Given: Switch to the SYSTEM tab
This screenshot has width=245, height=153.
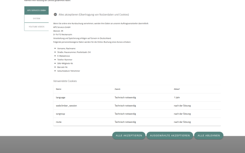Looking at the screenshot, I should pos(36,19).
